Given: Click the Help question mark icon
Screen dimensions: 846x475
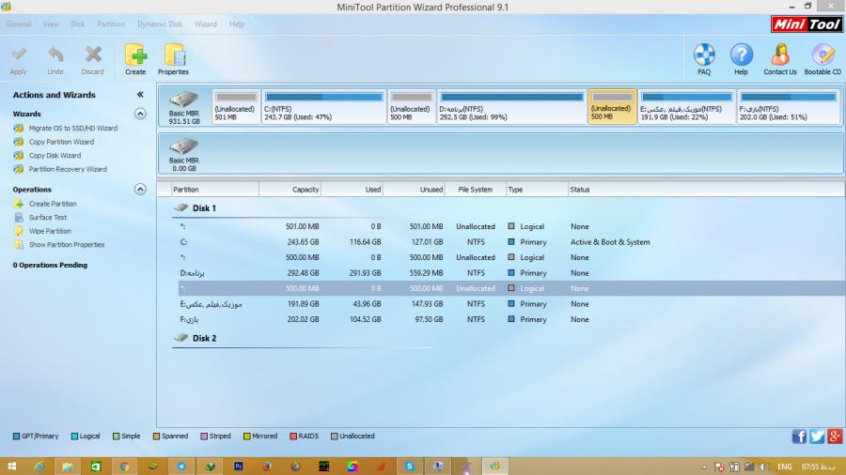Looking at the screenshot, I should point(742,55).
